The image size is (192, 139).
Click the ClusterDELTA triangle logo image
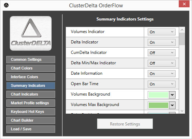(x=31, y=33)
